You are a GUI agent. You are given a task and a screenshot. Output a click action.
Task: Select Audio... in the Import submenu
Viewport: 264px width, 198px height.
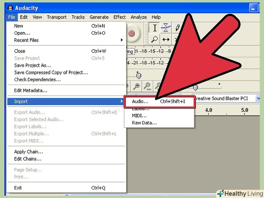click(159, 102)
